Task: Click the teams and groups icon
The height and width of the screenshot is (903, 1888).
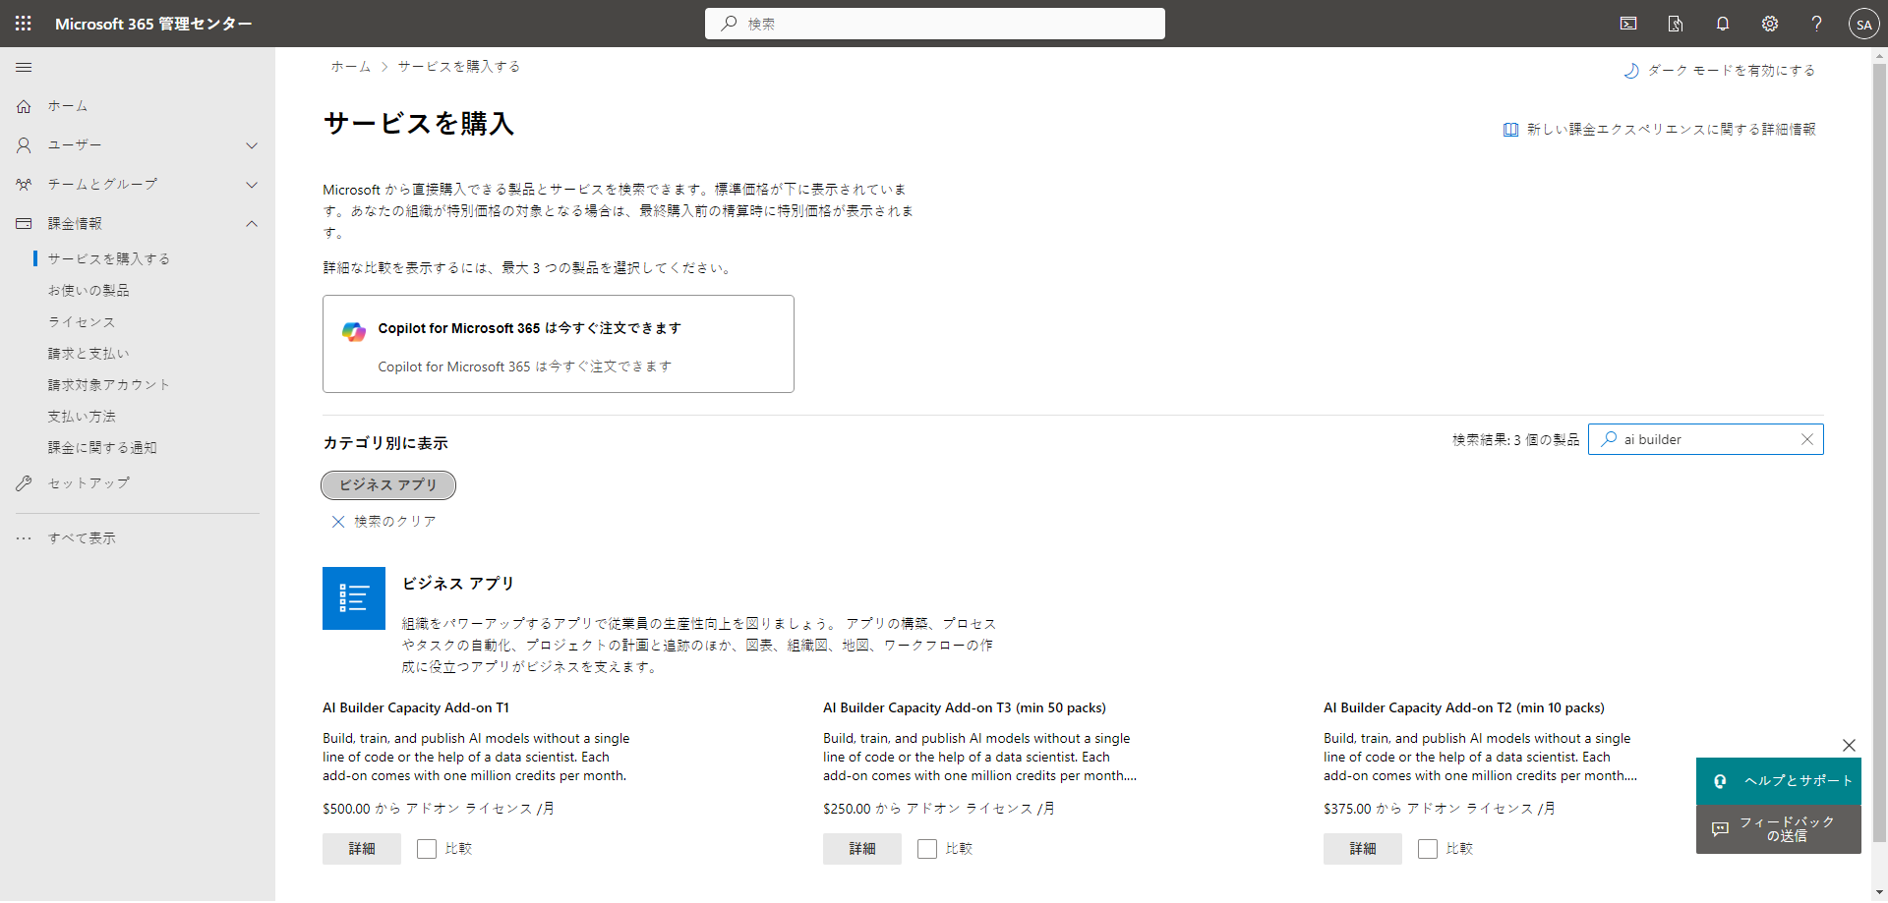Action: pos(24,185)
